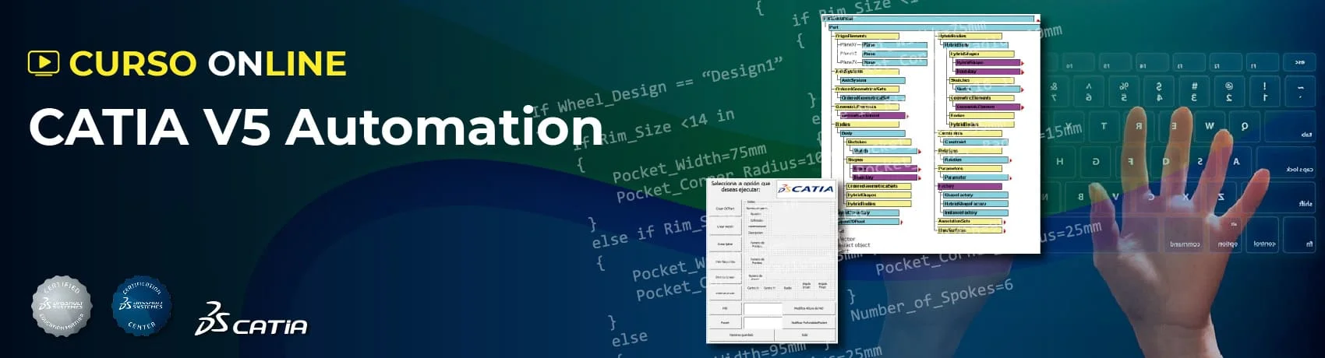The height and width of the screenshot is (358, 1325).
Task: Click the text field beside Pocket button
Action: pos(763,322)
